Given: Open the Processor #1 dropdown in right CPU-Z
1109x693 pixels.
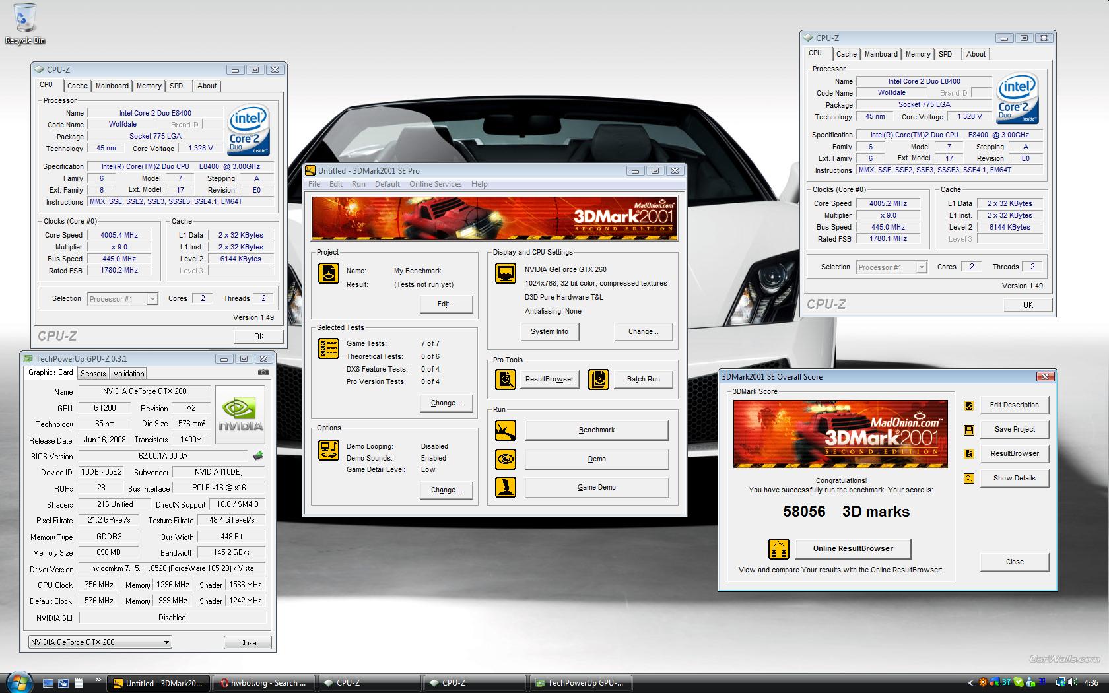Looking at the screenshot, I should click(x=892, y=267).
